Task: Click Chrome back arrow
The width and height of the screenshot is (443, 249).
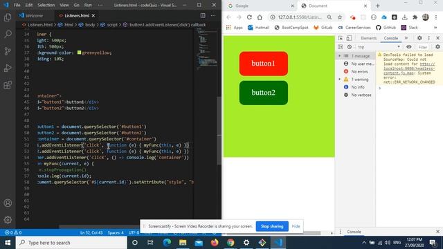Action: pyautogui.click(x=228, y=17)
